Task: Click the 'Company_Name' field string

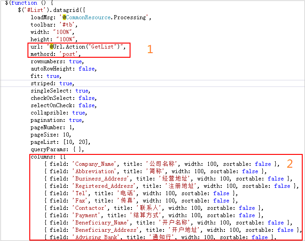Action: 95,164
